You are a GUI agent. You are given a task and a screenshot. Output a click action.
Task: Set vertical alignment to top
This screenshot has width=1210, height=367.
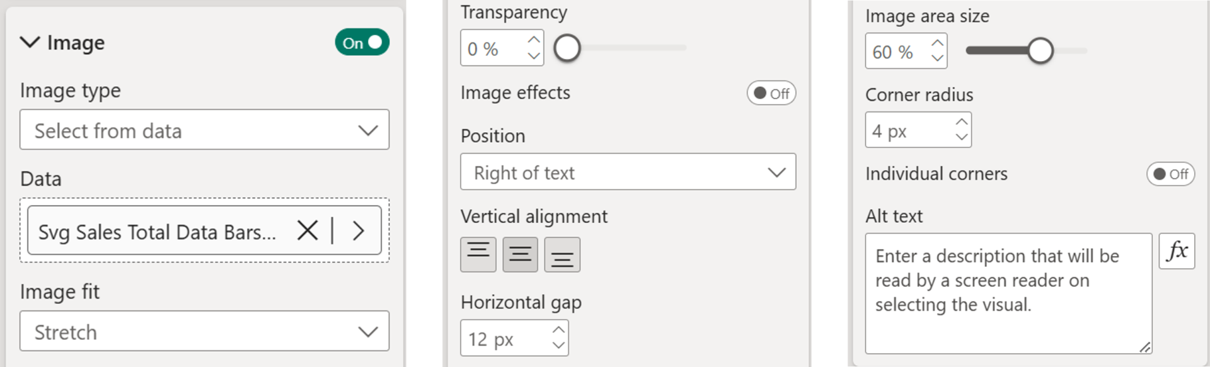pyautogui.click(x=478, y=254)
